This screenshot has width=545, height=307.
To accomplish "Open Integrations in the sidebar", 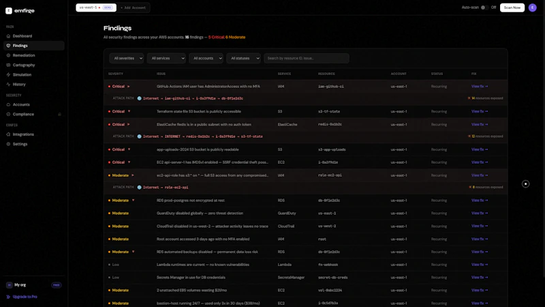I will pos(33,134).
